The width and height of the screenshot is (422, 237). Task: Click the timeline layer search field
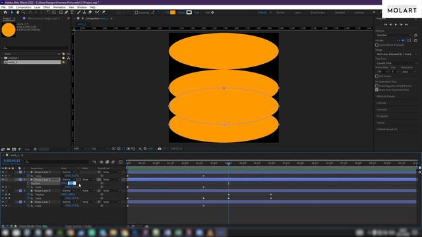pos(57,162)
